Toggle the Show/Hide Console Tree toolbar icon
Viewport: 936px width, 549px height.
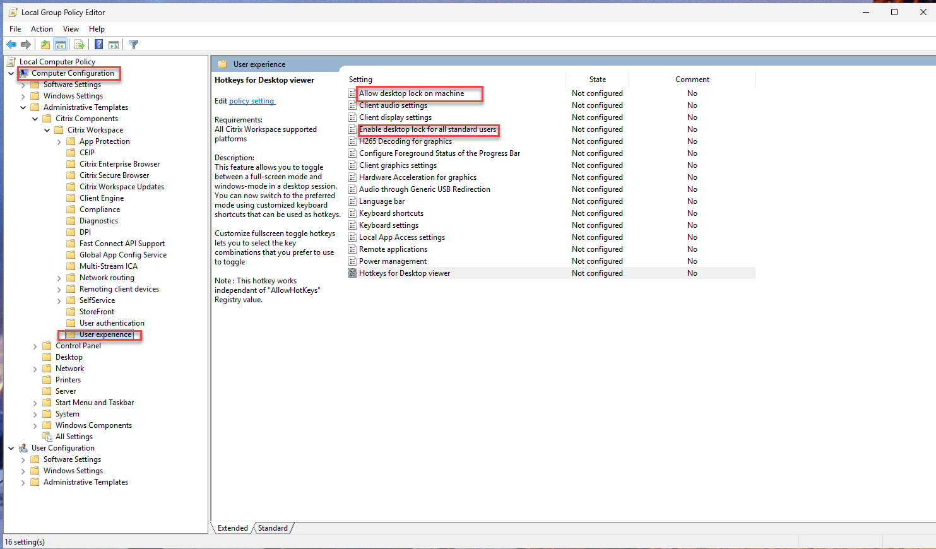(x=61, y=45)
